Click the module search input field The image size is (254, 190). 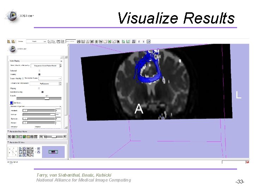[71, 42]
